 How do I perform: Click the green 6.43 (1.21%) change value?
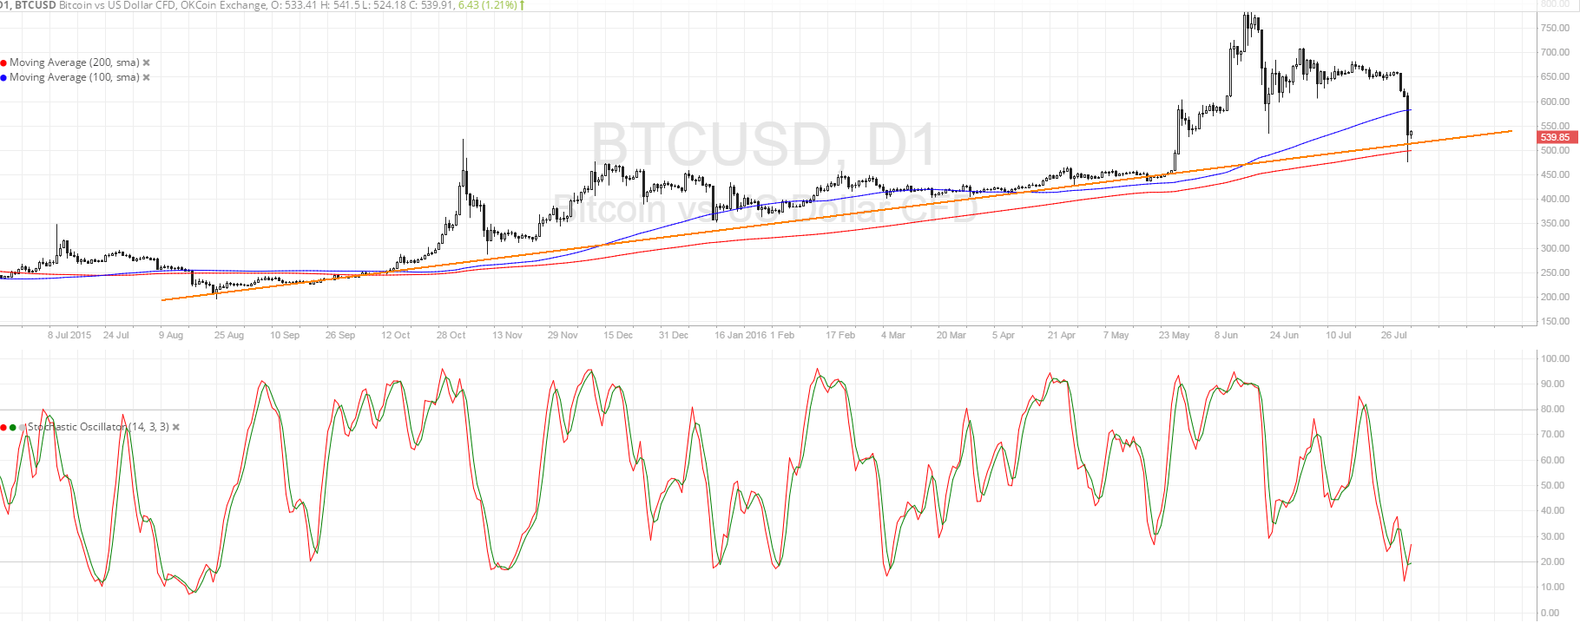click(x=487, y=5)
